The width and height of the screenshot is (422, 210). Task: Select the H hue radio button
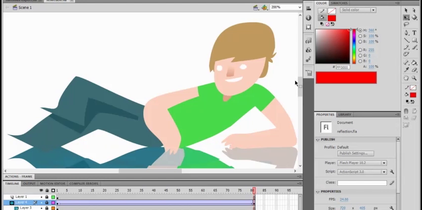[x=360, y=31]
